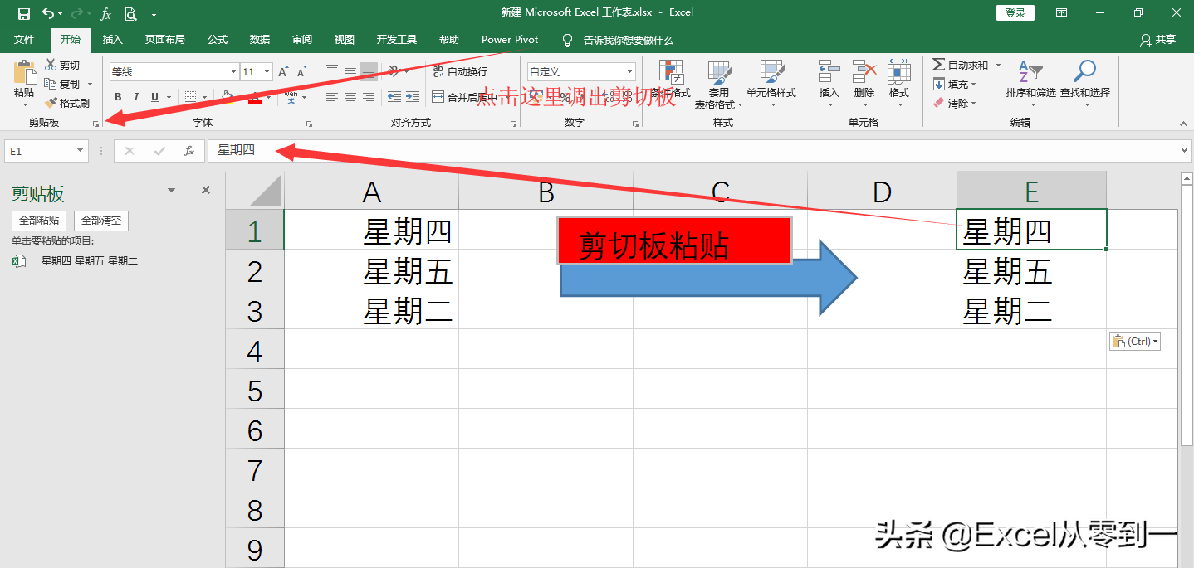Click the 共享 Share button
The height and width of the screenshot is (568, 1194).
1158,40
